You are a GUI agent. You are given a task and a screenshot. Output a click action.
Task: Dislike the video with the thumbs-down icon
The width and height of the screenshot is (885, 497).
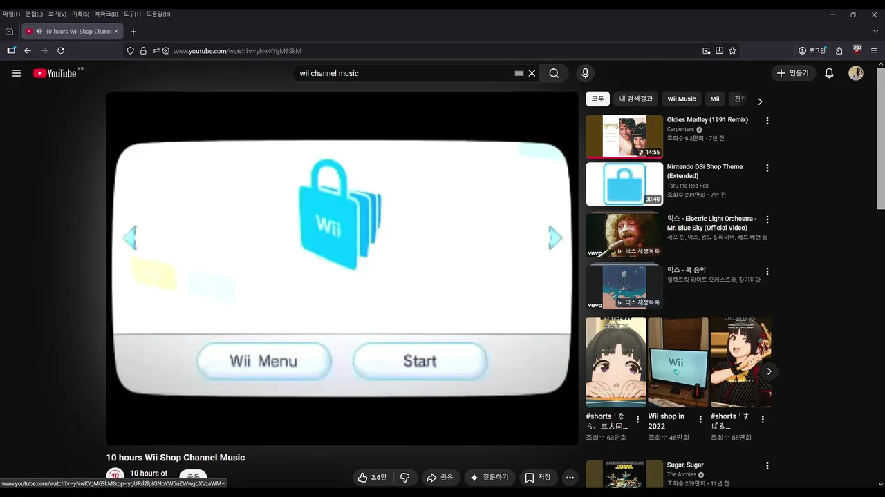[405, 478]
